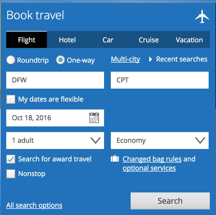Open the 1 adult passengers dropdown
The width and height of the screenshot is (216, 215).
55,141
